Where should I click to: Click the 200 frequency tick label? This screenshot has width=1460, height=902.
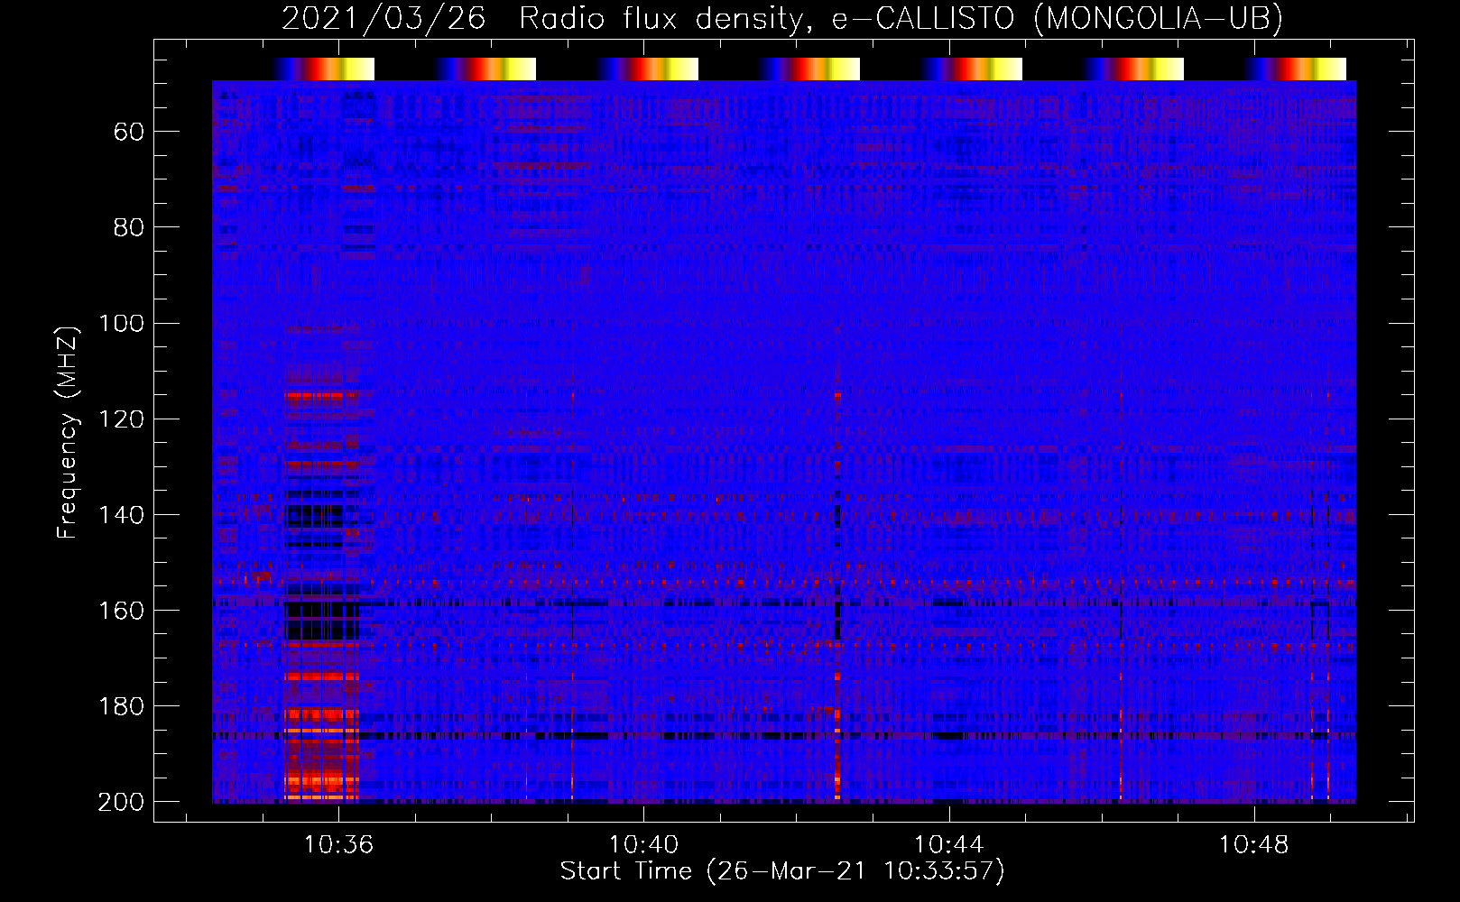[121, 802]
